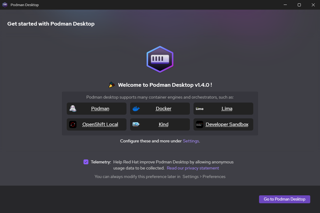Click the Podman Desktop hexagon logo
The image size is (320, 213).
[160, 59]
